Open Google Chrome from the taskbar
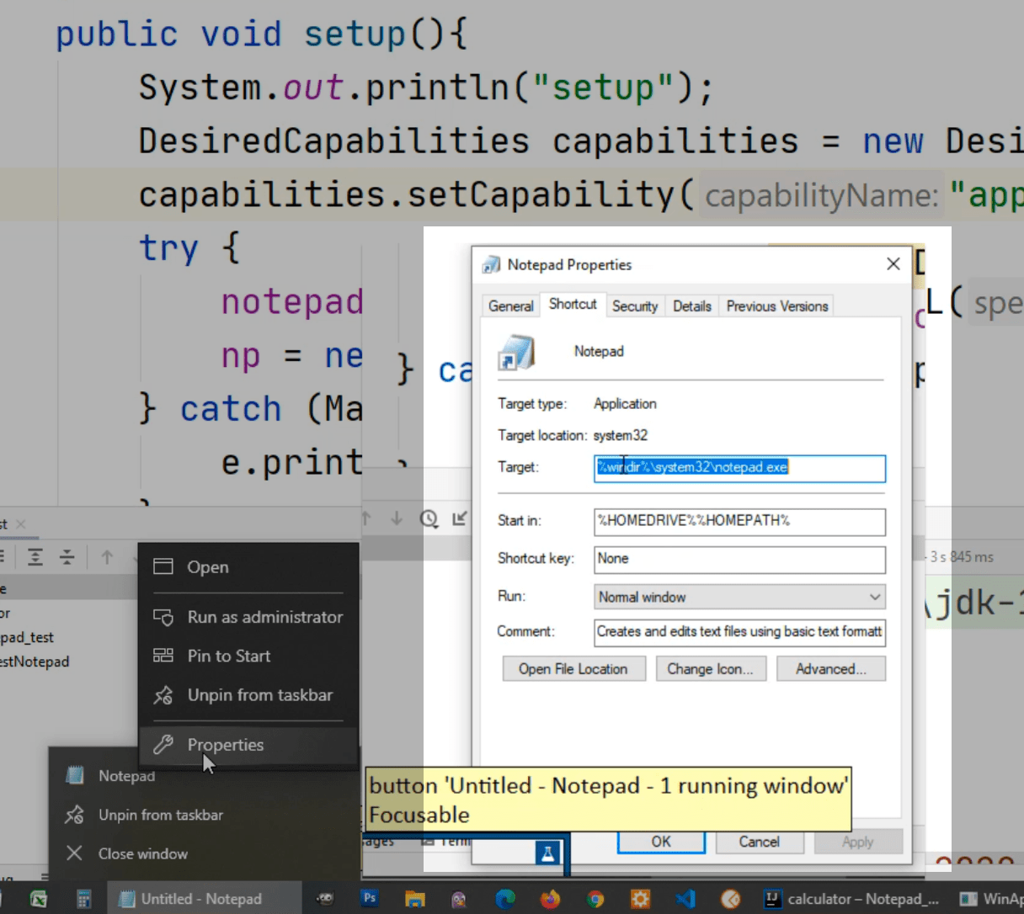Image resolution: width=1024 pixels, height=914 pixels. pyautogui.click(x=595, y=899)
